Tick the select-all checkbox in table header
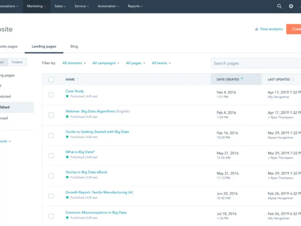Image resolution: width=301 pixels, height=226 pixels. coord(51,79)
